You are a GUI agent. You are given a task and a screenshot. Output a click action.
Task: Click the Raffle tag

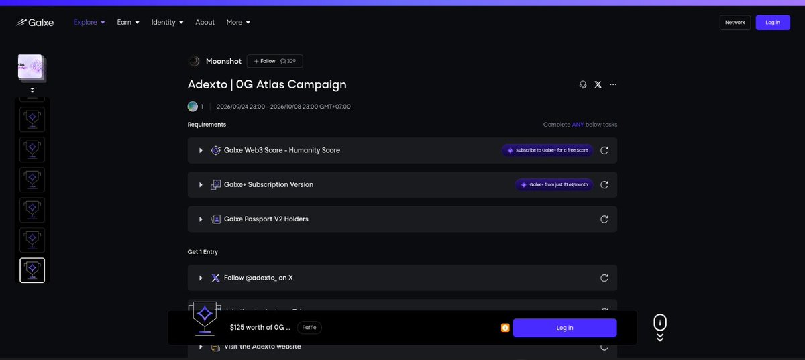[309, 328]
